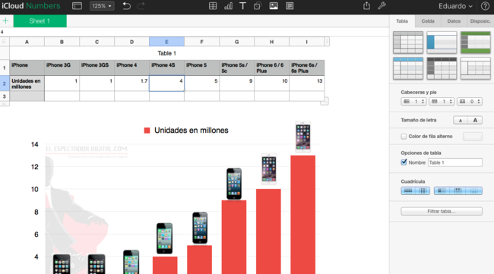This screenshot has height=274, width=494.
Task: Add a new sheet with the plus button
Action: (5, 21)
